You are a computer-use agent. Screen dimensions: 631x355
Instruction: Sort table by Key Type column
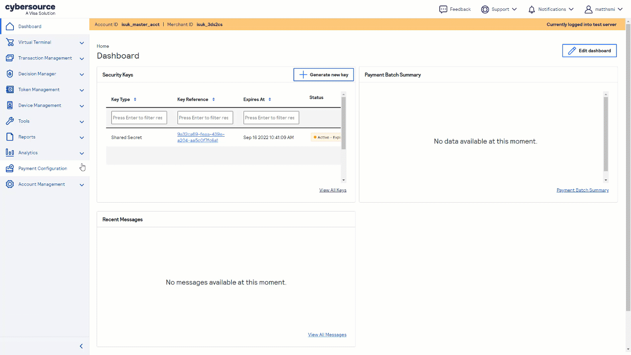[x=135, y=100]
